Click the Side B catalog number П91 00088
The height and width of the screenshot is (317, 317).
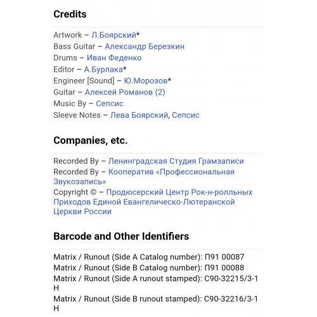point(224,268)
